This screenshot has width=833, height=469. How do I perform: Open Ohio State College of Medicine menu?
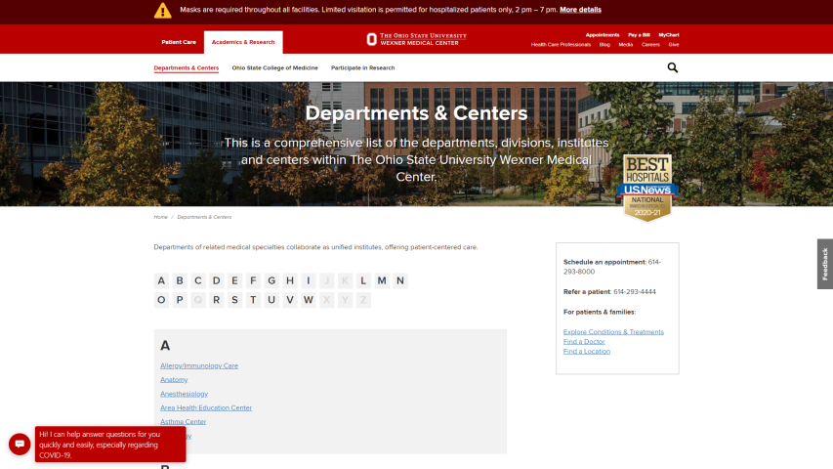pos(274,68)
